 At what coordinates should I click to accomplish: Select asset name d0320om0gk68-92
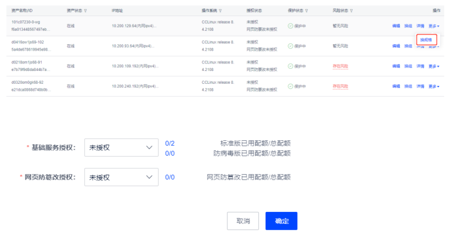[x=27, y=83]
